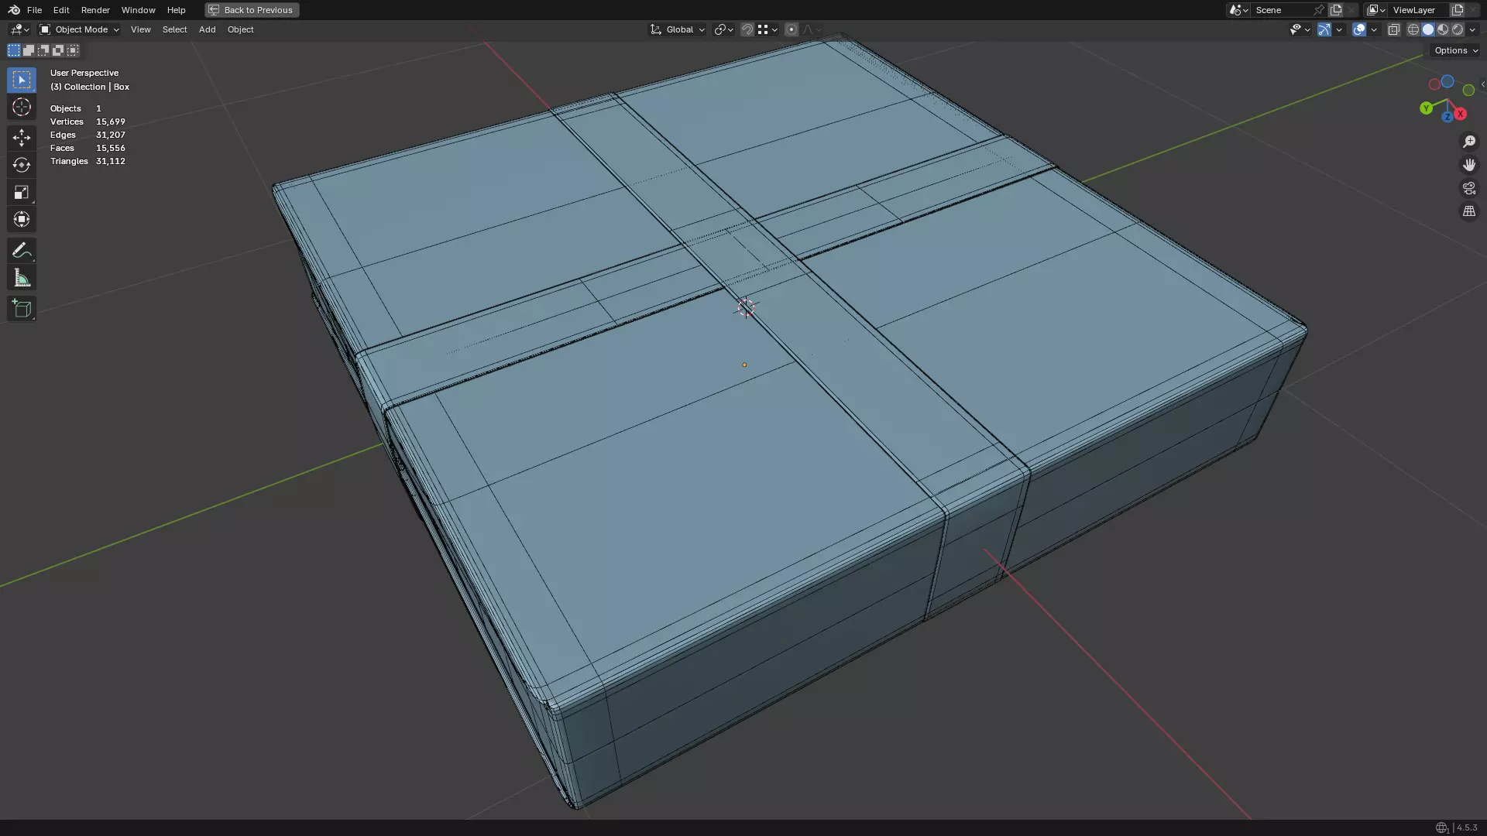This screenshot has width=1487, height=836.
Task: Toggle X-ray display mode
Action: (1393, 29)
